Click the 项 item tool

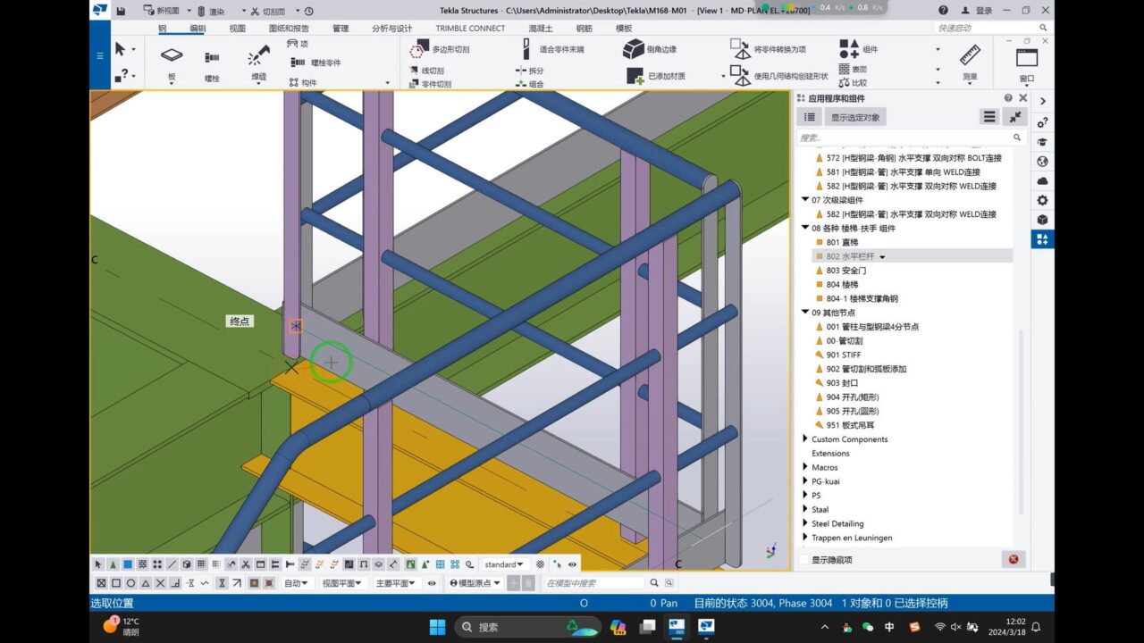coord(297,44)
